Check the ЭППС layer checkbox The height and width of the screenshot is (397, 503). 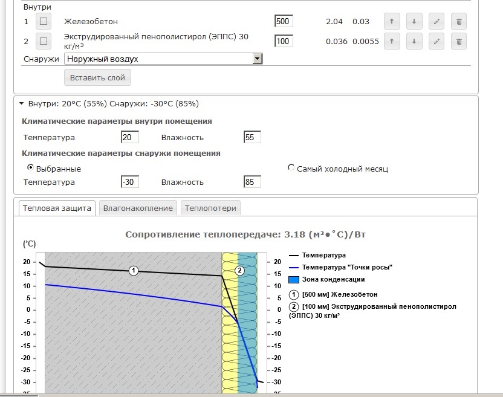[44, 42]
